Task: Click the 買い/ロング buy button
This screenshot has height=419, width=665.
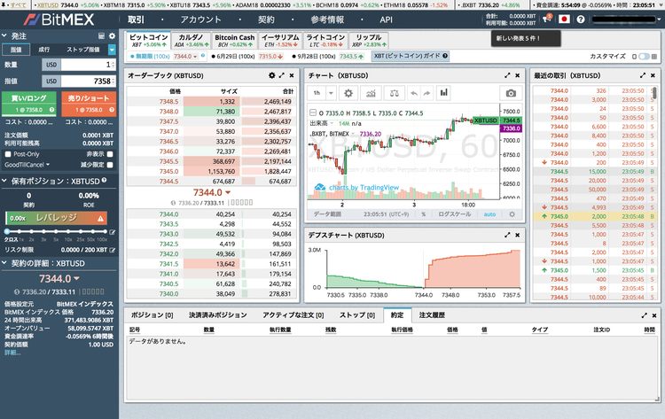Action: click(x=29, y=104)
